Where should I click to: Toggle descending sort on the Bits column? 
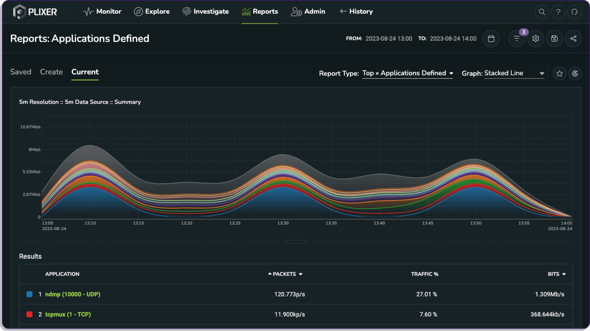pos(564,274)
